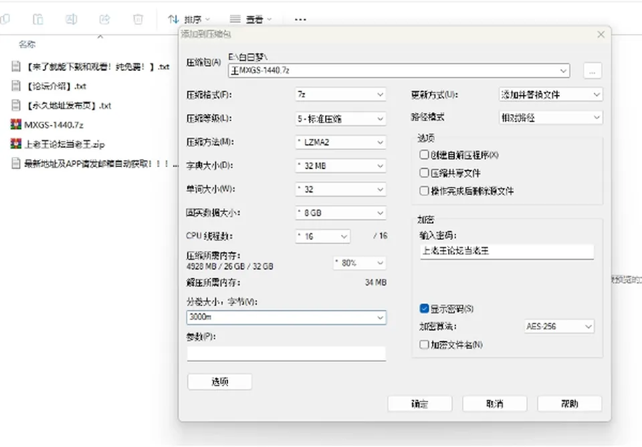The image size is (642, 447).
Task: Click the archive icon of MXGS-1440.7z
Action: click(16, 124)
